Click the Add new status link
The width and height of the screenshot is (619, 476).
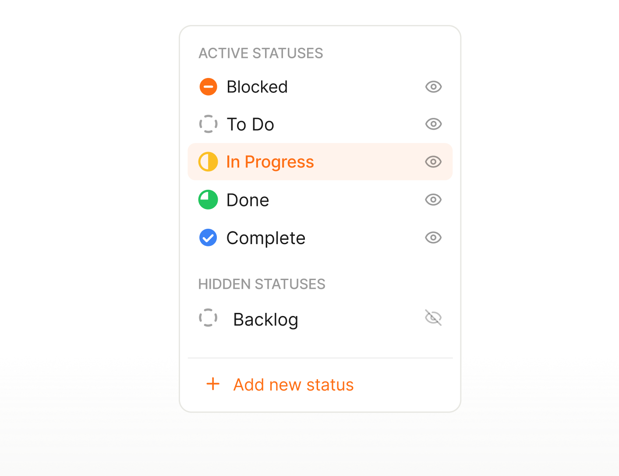(293, 384)
